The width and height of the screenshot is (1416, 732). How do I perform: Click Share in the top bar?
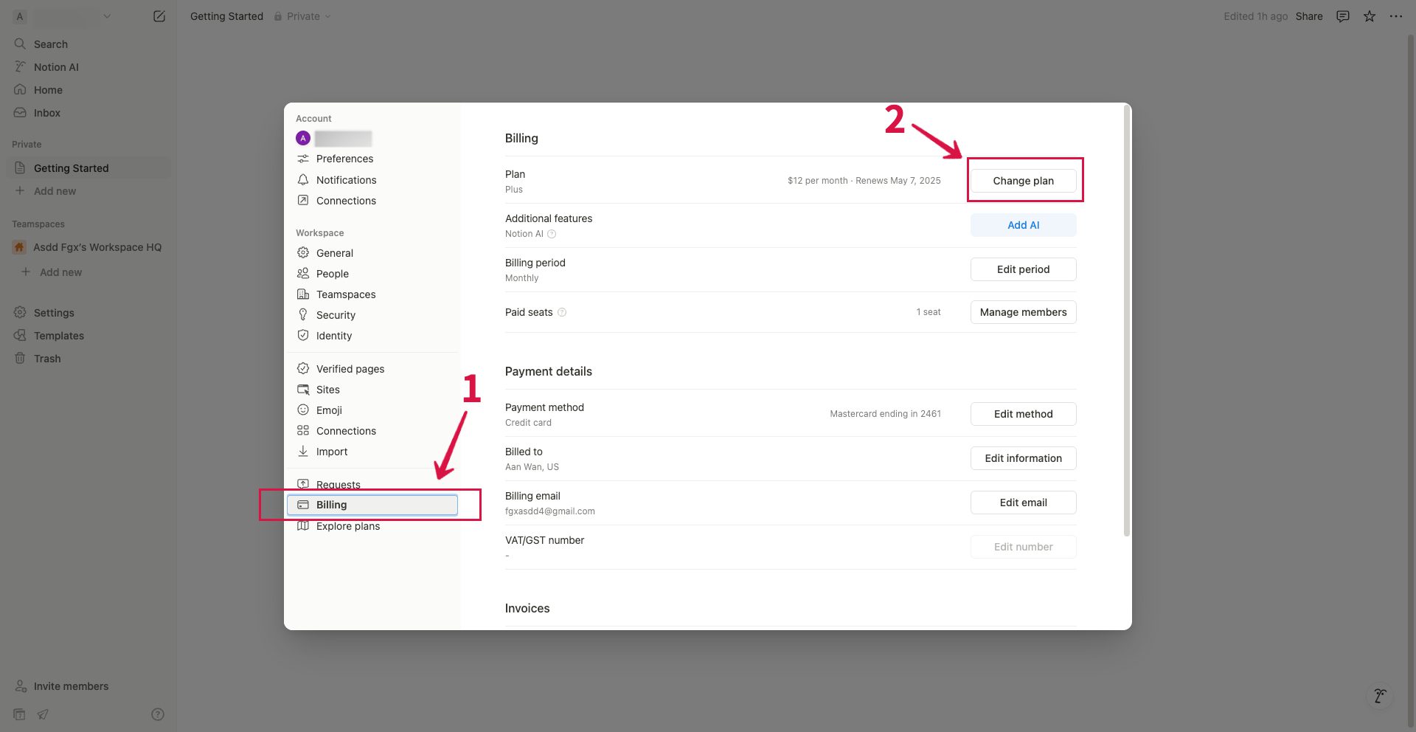click(x=1309, y=16)
